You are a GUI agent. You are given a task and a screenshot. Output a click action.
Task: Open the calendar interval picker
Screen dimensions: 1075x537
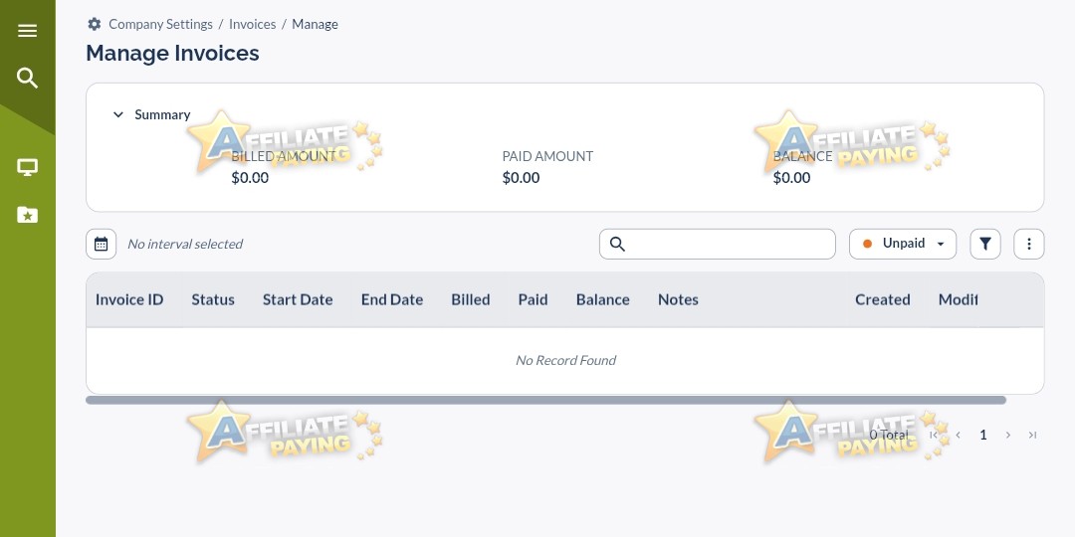[x=101, y=244]
